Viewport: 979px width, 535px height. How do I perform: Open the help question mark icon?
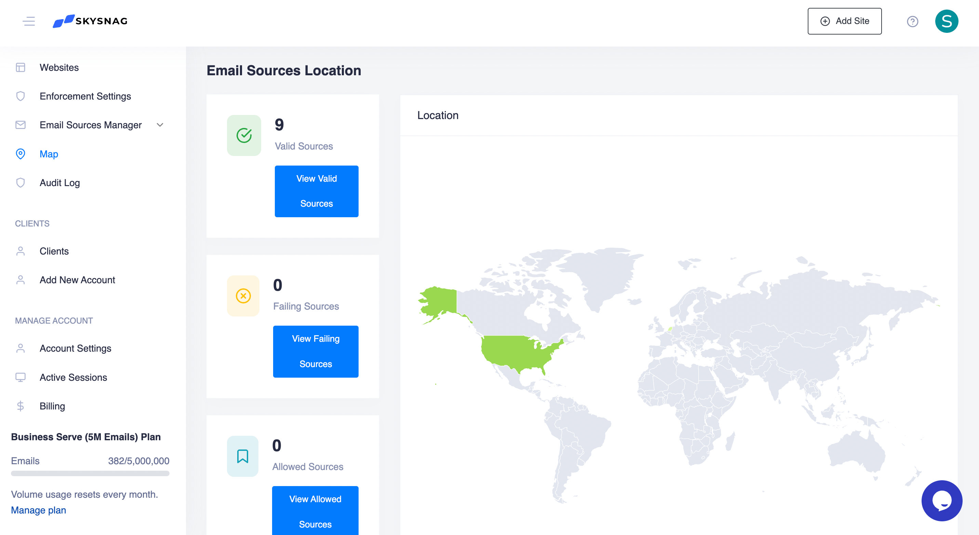coord(912,21)
